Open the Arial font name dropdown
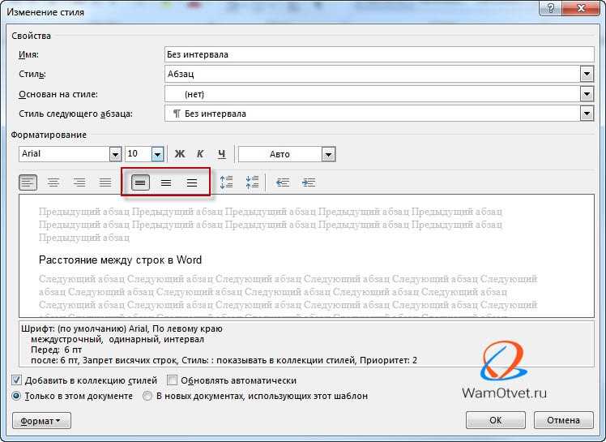Viewport: 606px width, 442px height. point(115,154)
